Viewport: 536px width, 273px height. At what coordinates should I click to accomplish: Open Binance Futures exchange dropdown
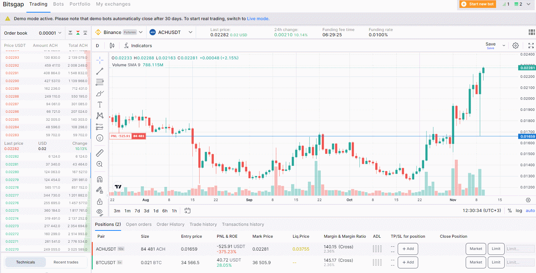click(x=141, y=32)
